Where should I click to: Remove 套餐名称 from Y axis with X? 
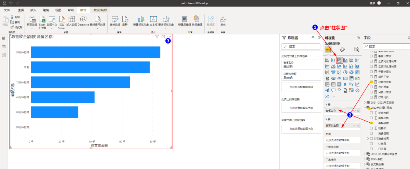point(358,111)
